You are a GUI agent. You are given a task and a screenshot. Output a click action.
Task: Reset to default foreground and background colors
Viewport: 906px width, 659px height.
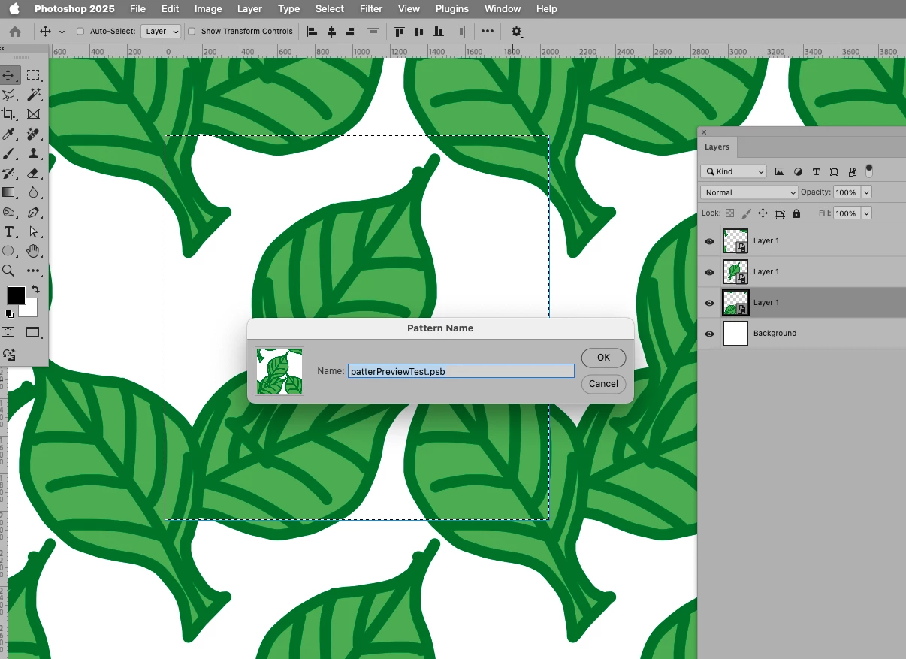[x=9, y=314]
